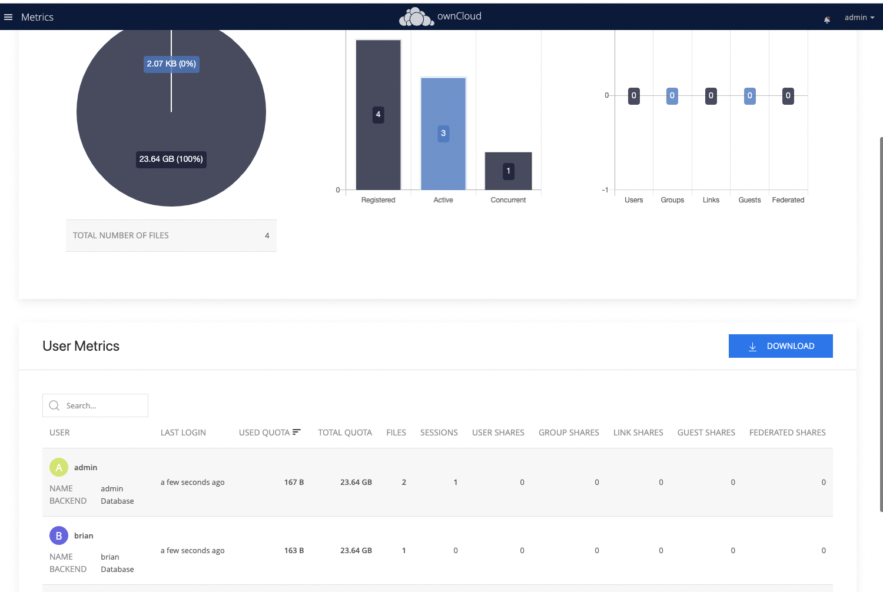Click the '2.07 KB (0%)' pie label
This screenshot has height=592, width=883.
pyautogui.click(x=171, y=64)
